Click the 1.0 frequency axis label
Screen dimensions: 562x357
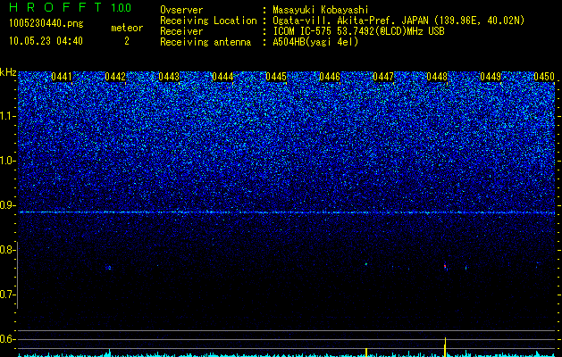(x=6, y=161)
